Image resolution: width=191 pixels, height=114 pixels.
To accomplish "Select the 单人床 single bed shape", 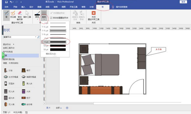I will pyautogui.click(x=27, y=84).
